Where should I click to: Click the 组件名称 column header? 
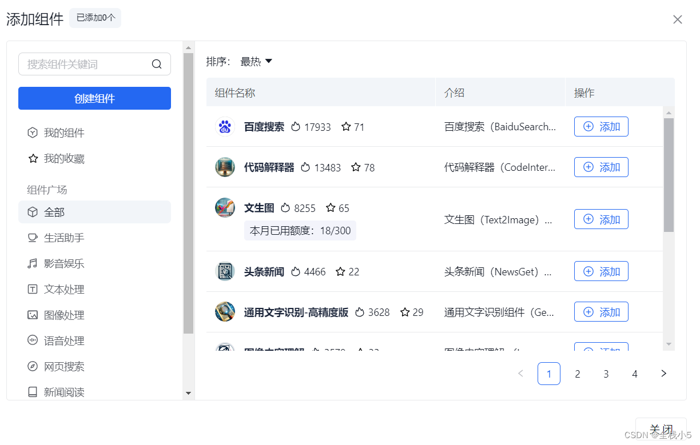pyautogui.click(x=235, y=93)
